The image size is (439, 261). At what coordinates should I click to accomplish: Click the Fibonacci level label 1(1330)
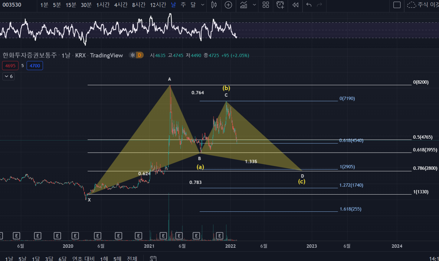421,192
